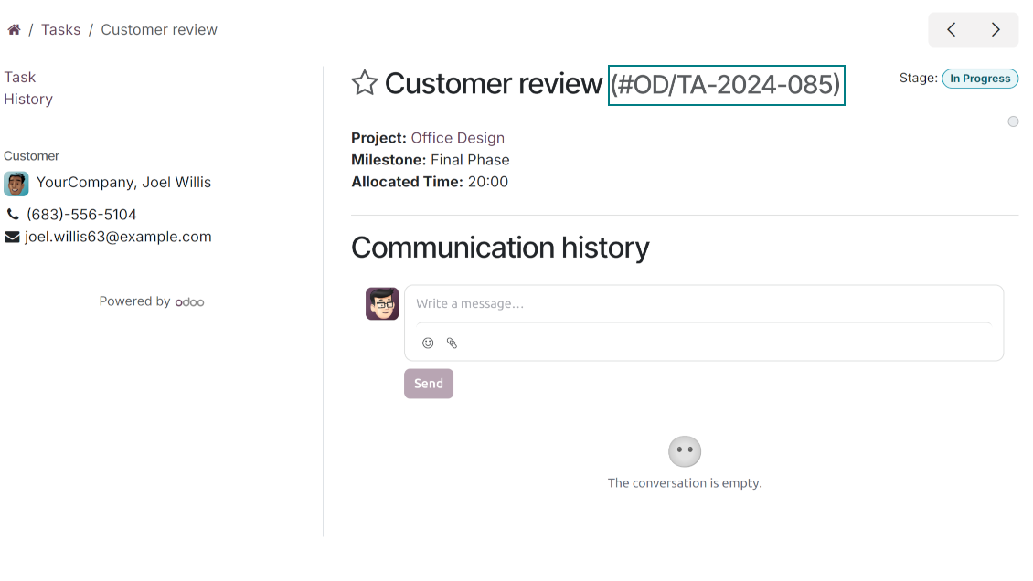This screenshot has width=1033, height=581.
Task: Toggle the favorite star for Customer review
Action: tap(365, 83)
